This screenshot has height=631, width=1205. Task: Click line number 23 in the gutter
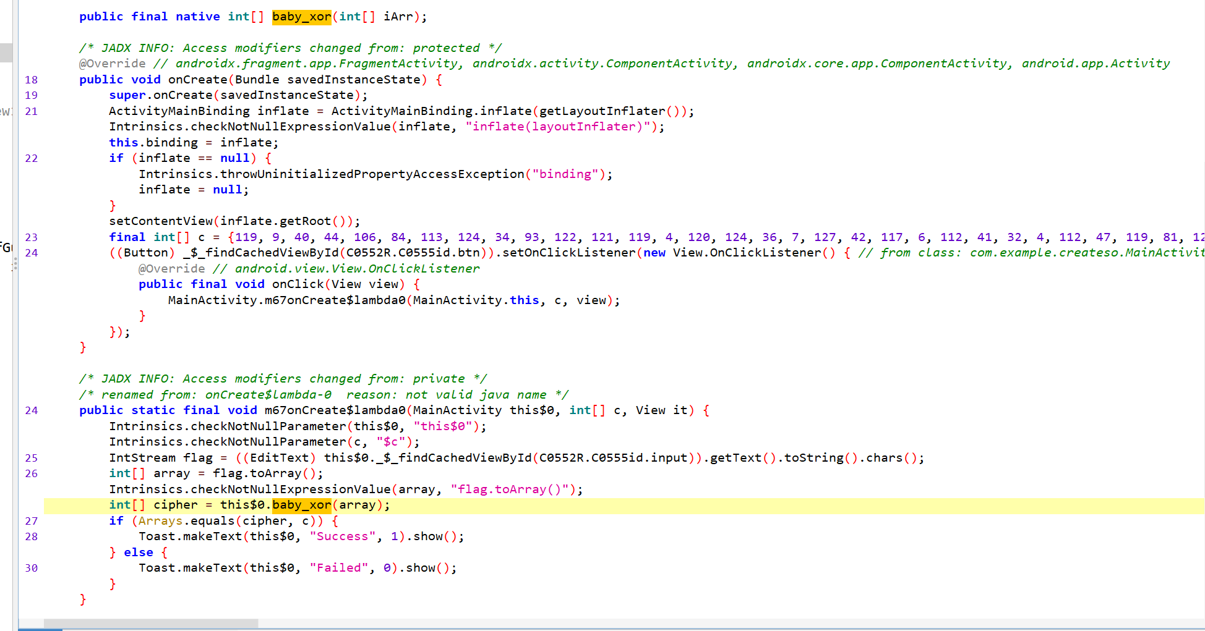32,237
